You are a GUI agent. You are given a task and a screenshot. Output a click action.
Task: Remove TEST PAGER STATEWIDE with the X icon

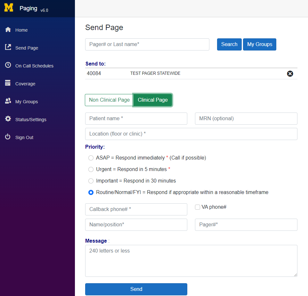click(290, 74)
